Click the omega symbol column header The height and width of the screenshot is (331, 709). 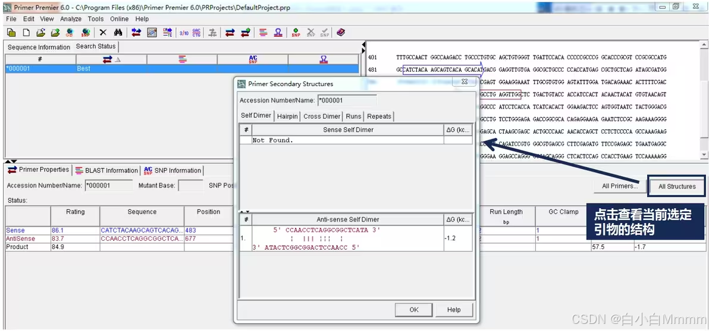click(x=324, y=59)
